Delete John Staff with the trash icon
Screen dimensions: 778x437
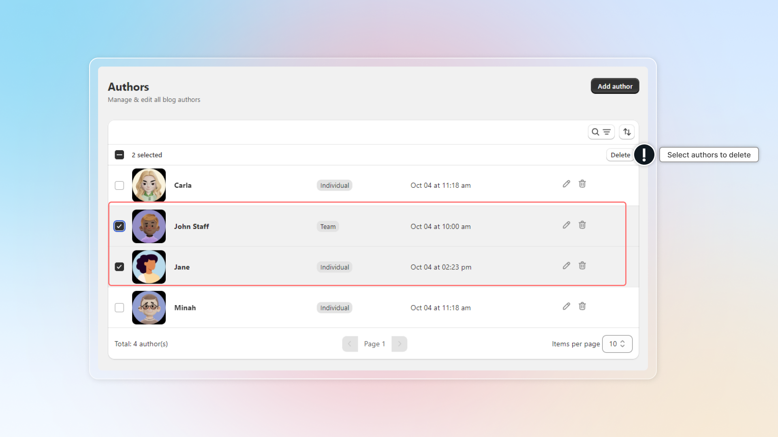582,225
